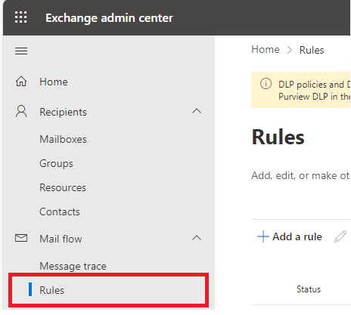
Task: Click the DLP policies banner text
Action: [314, 90]
